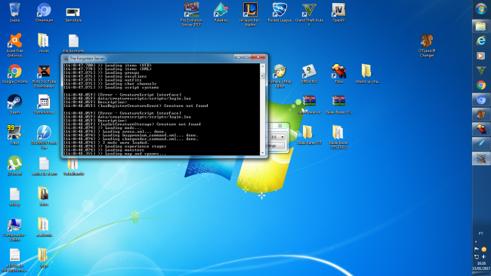Minimize The Forgotten Server window
Viewport: 491px width, 276px height.
click(238, 57)
